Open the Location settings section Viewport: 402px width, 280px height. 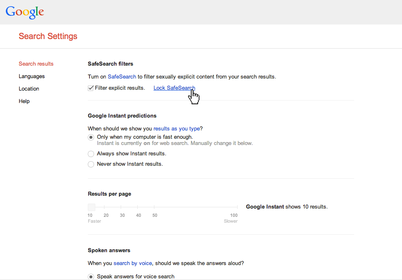(29, 89)
